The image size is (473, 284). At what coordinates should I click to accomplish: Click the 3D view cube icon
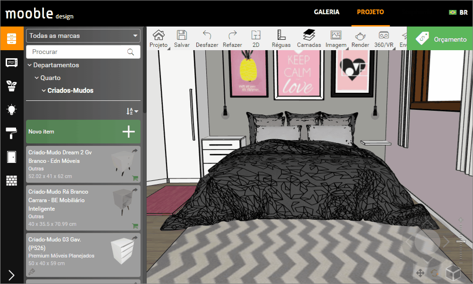[453, 273]
